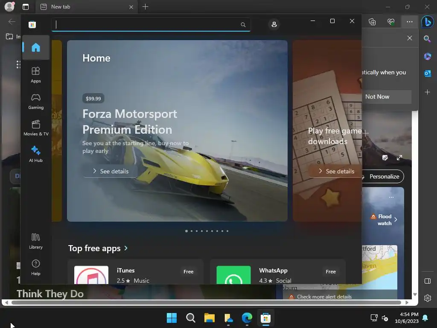Screen dimensions: 437x328
Task: Open Outlook icon in Edge sidebar
Action: click(427, 73)
